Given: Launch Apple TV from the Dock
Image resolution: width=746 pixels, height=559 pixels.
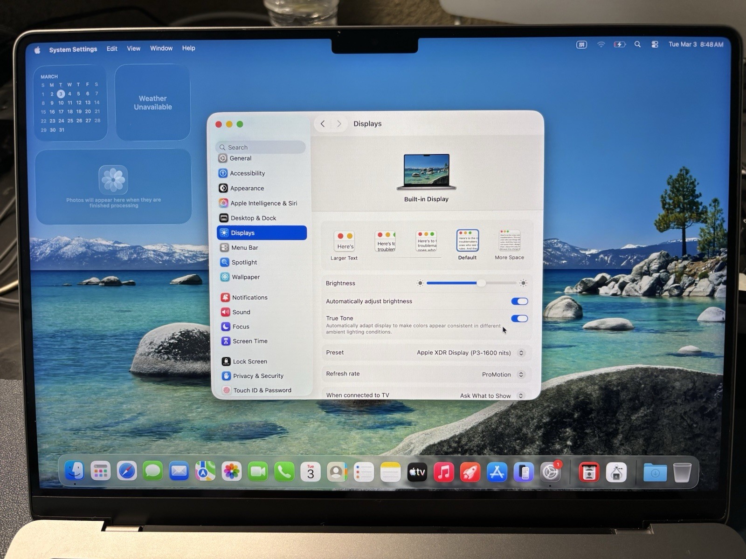Looking at the screenshot, I should [417, 473].
